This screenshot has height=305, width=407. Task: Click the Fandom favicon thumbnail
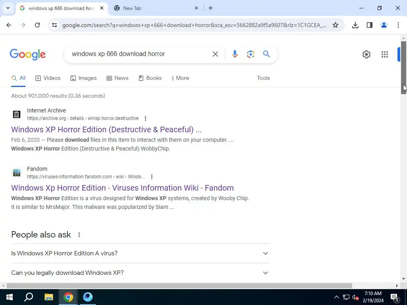[17, 172]
